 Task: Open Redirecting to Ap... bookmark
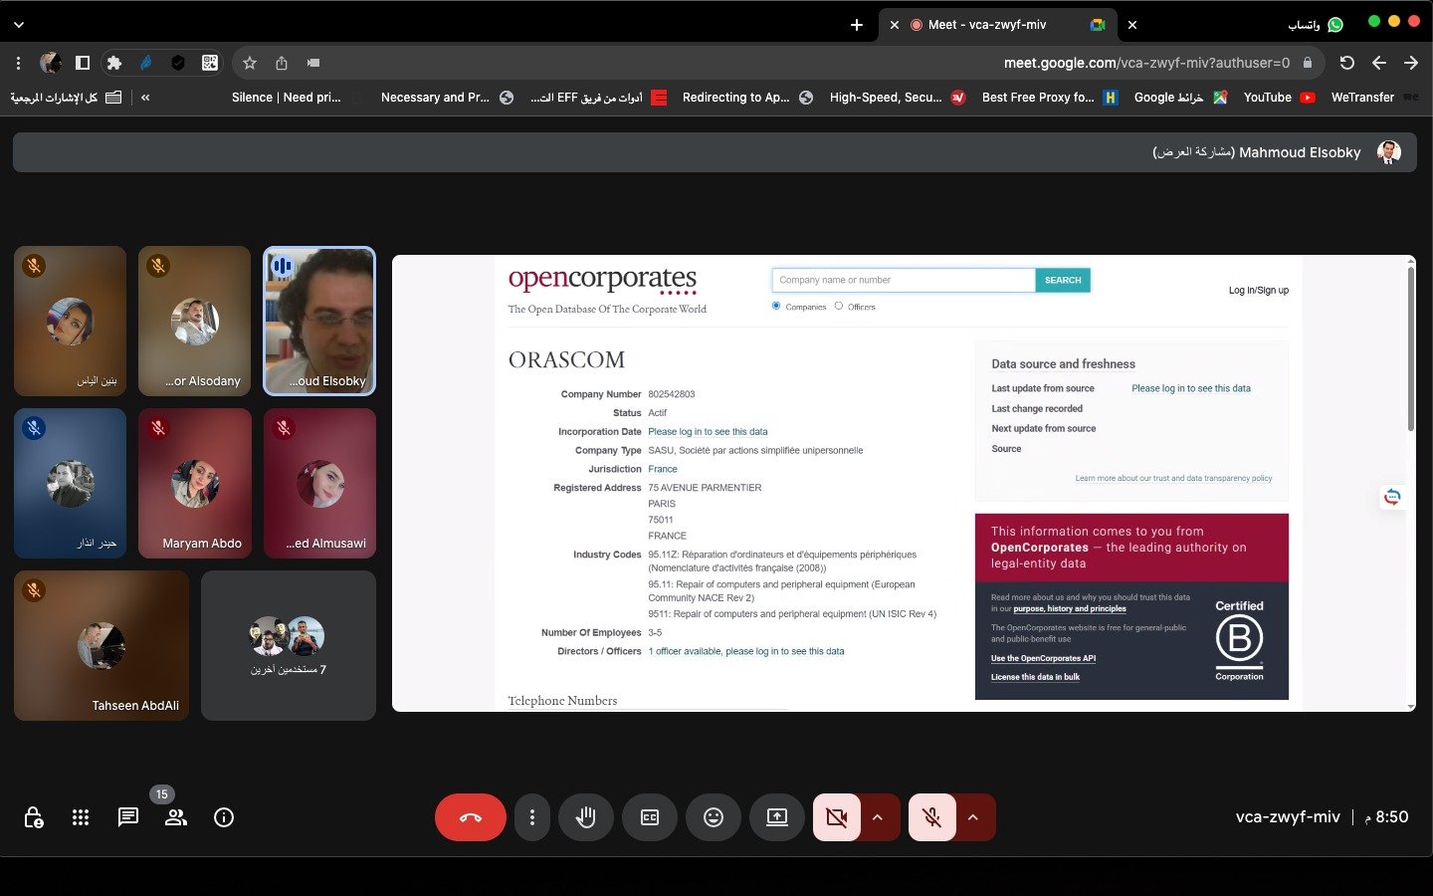tap(747, 98)
